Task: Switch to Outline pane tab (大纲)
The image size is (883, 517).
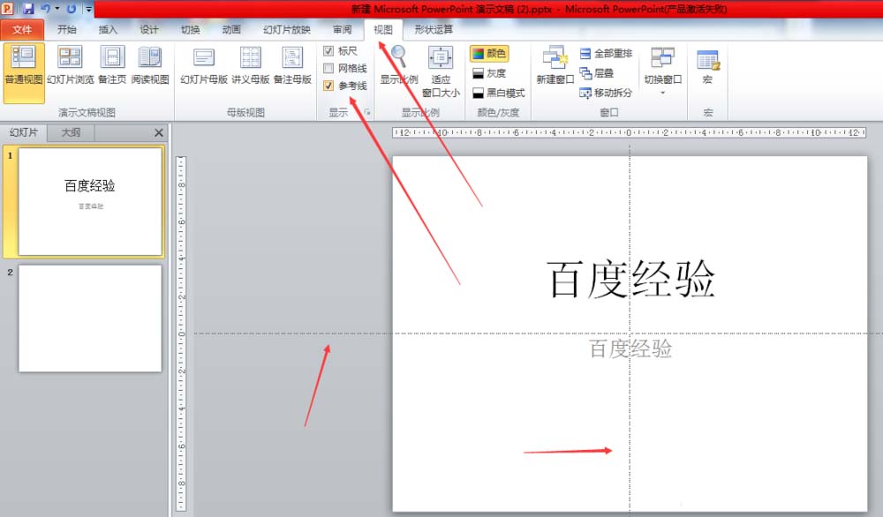Action: [71, 132]
